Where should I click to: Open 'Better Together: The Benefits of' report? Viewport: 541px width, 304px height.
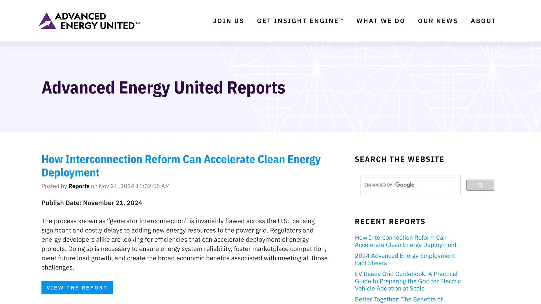click(398, 299)
